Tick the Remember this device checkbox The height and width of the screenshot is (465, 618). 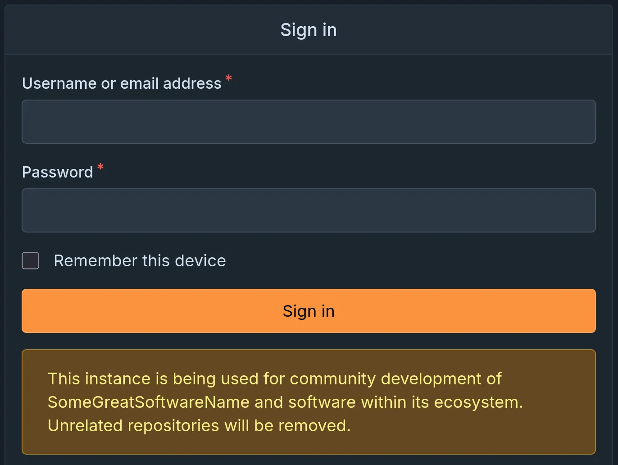click(30, 260)
